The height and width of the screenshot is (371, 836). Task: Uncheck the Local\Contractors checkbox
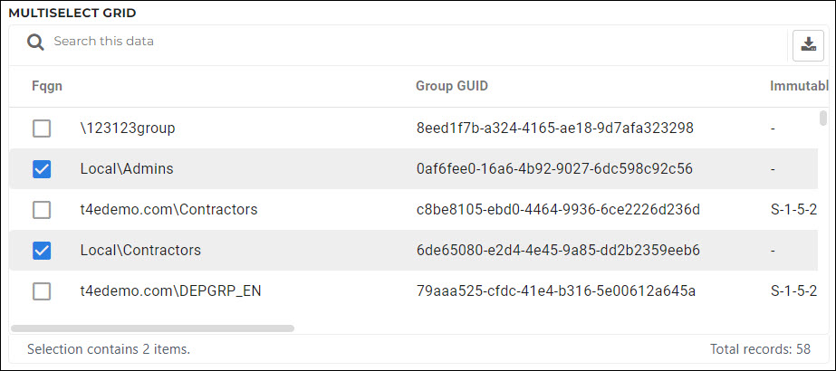tap(42, 250)
